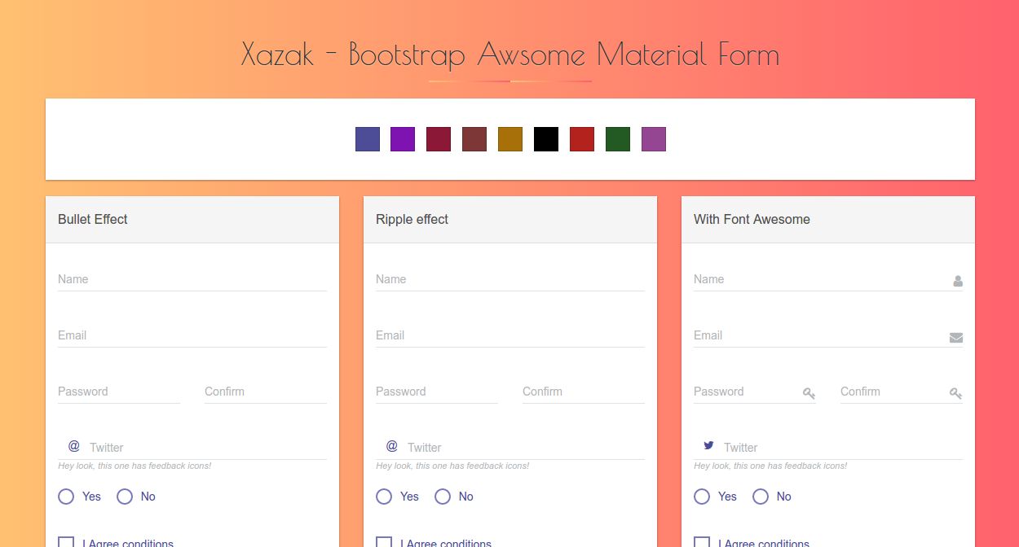
Task: Select No radio in Ripple effect form
Action: 443,497
